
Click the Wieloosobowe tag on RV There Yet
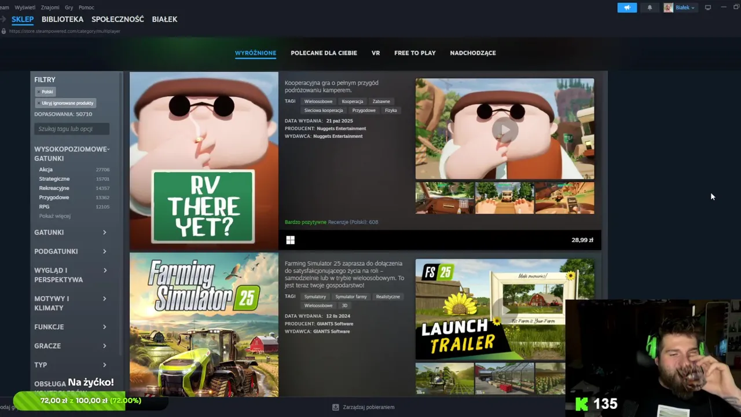(x=318, y=101)
